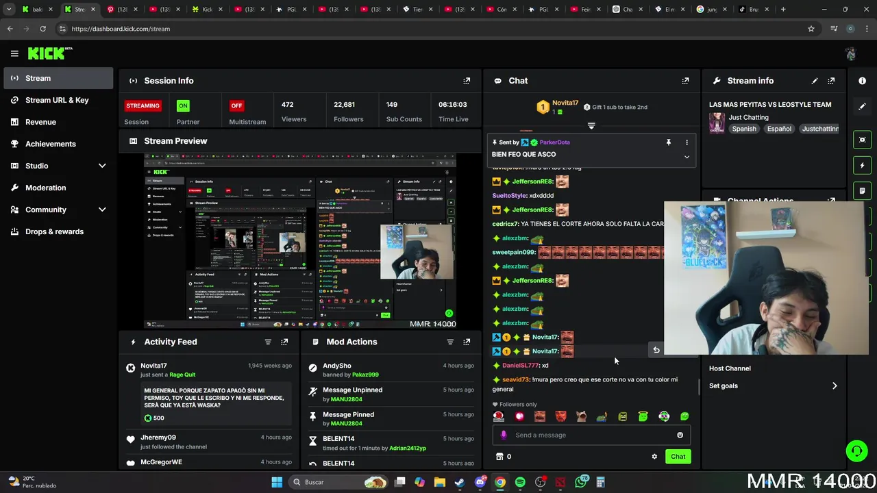877x493 pixels.
Task: Click the info icon in the right rail
Action: point(862,81)
